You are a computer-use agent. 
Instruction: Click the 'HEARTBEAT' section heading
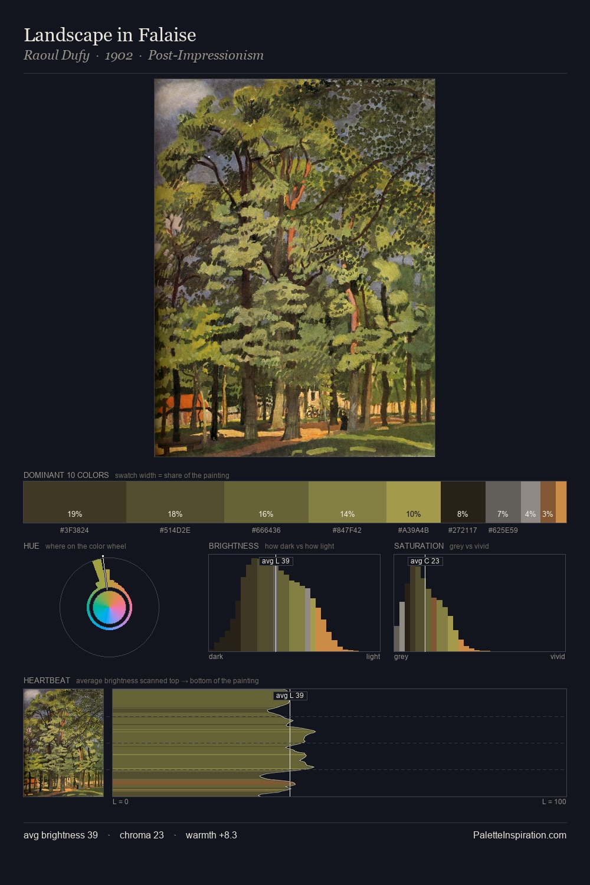click(x=47, y=680)
